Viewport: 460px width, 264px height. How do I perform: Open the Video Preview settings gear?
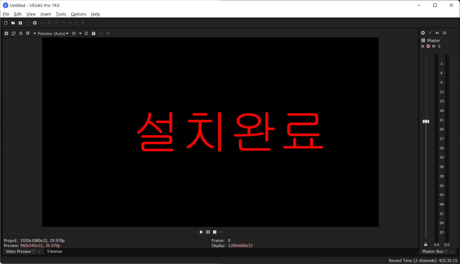pyautogui.click(x=6, y=33)
